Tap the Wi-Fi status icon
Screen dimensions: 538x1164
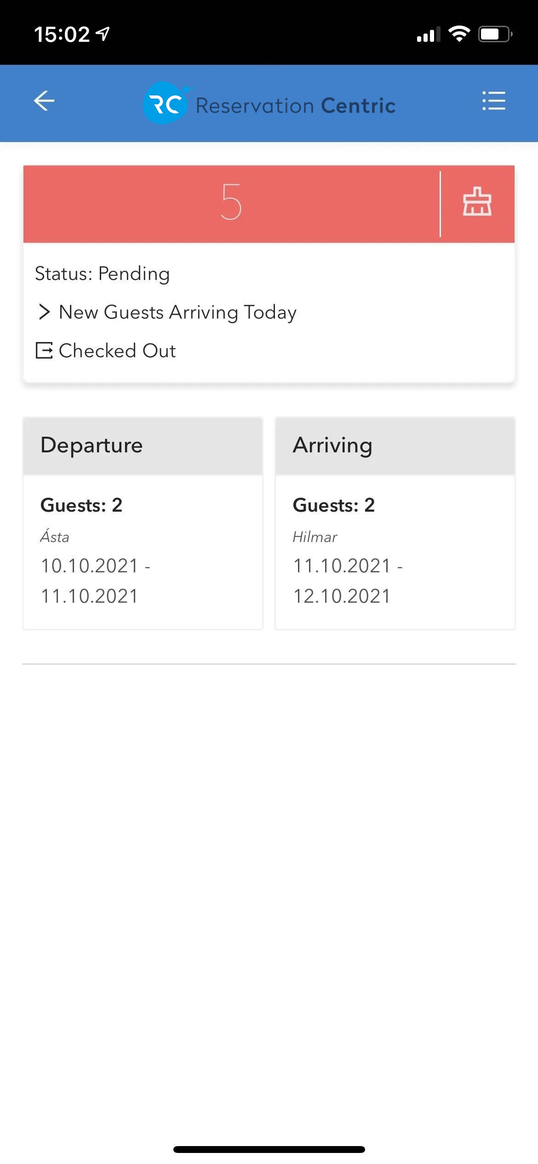tap(459, 34)
